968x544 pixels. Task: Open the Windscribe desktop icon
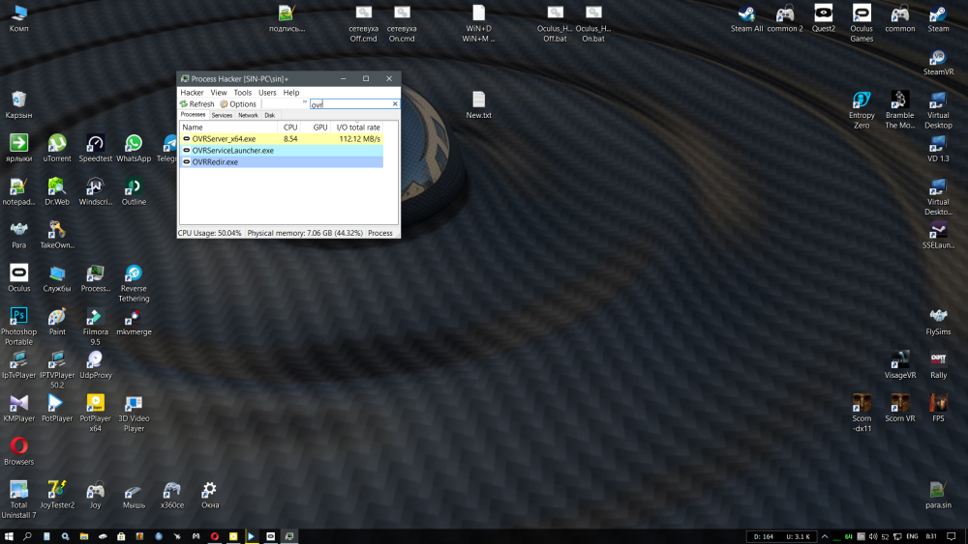click(95, 191)
